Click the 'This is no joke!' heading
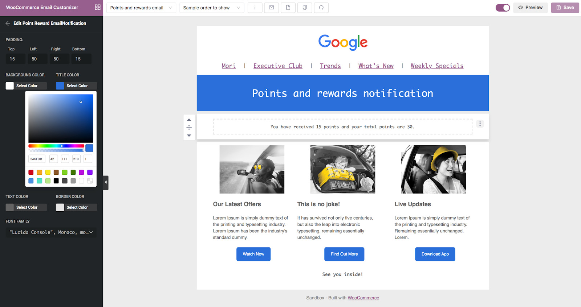 [x=318, y=204]
